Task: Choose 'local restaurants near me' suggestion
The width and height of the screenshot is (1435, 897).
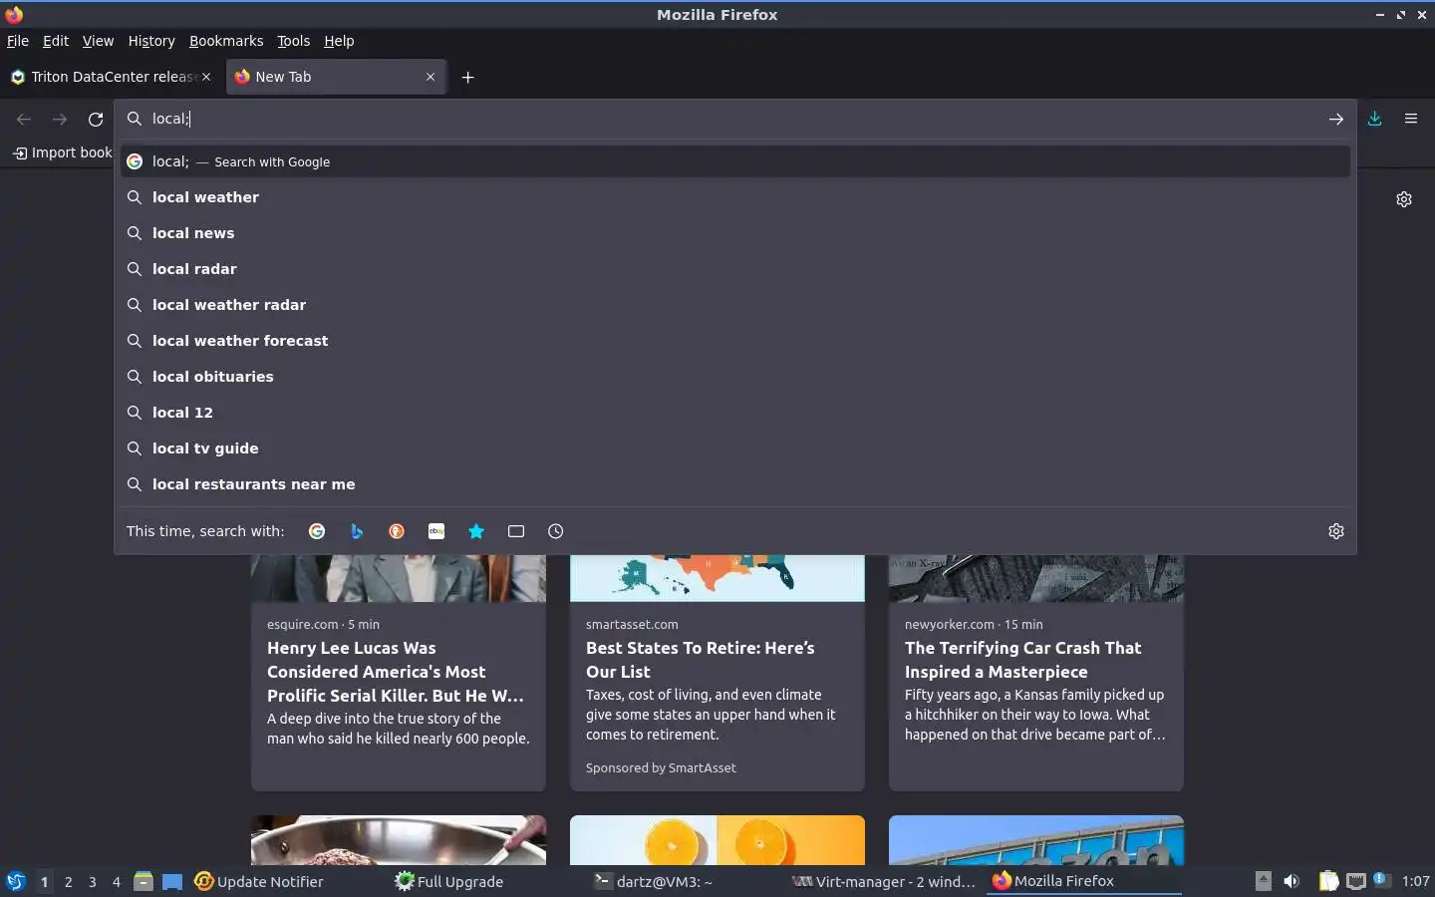Action: tap(735, 484)
